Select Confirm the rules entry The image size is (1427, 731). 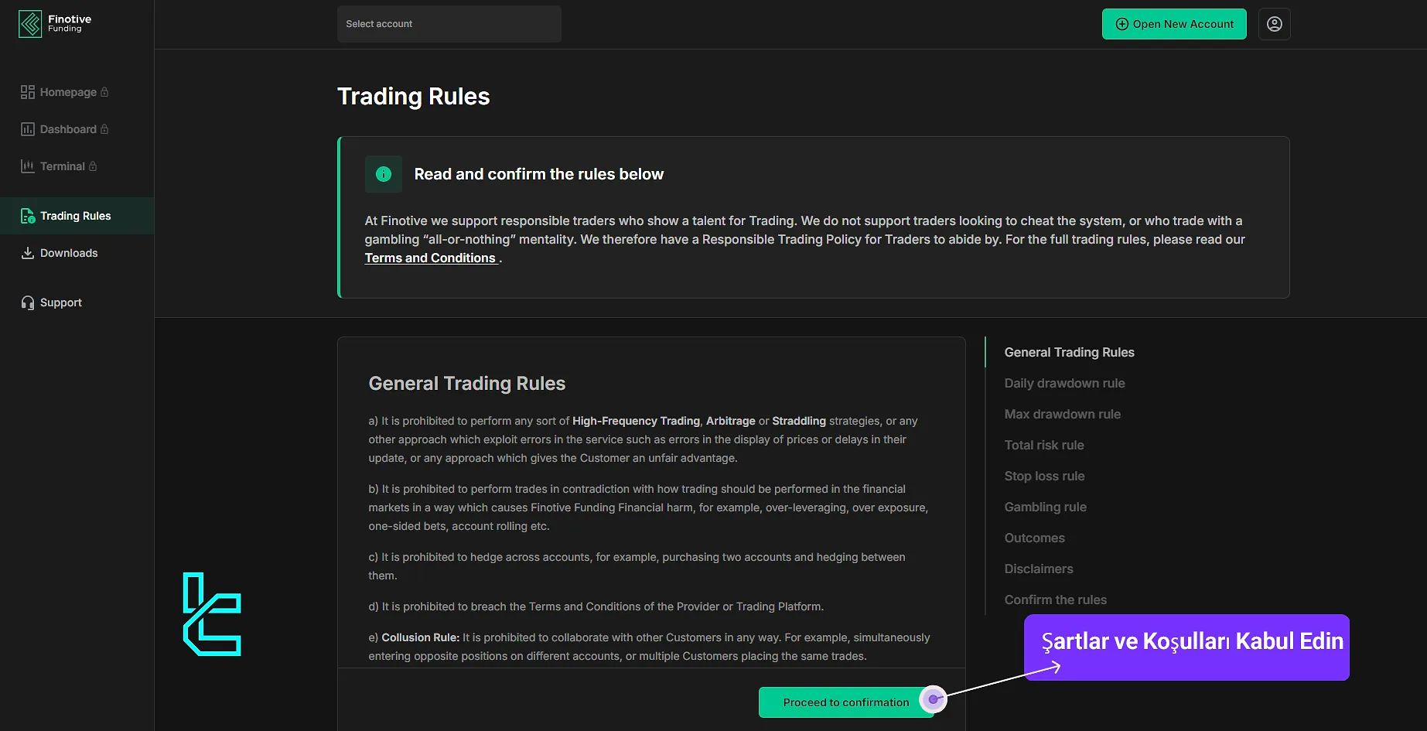1055,599
